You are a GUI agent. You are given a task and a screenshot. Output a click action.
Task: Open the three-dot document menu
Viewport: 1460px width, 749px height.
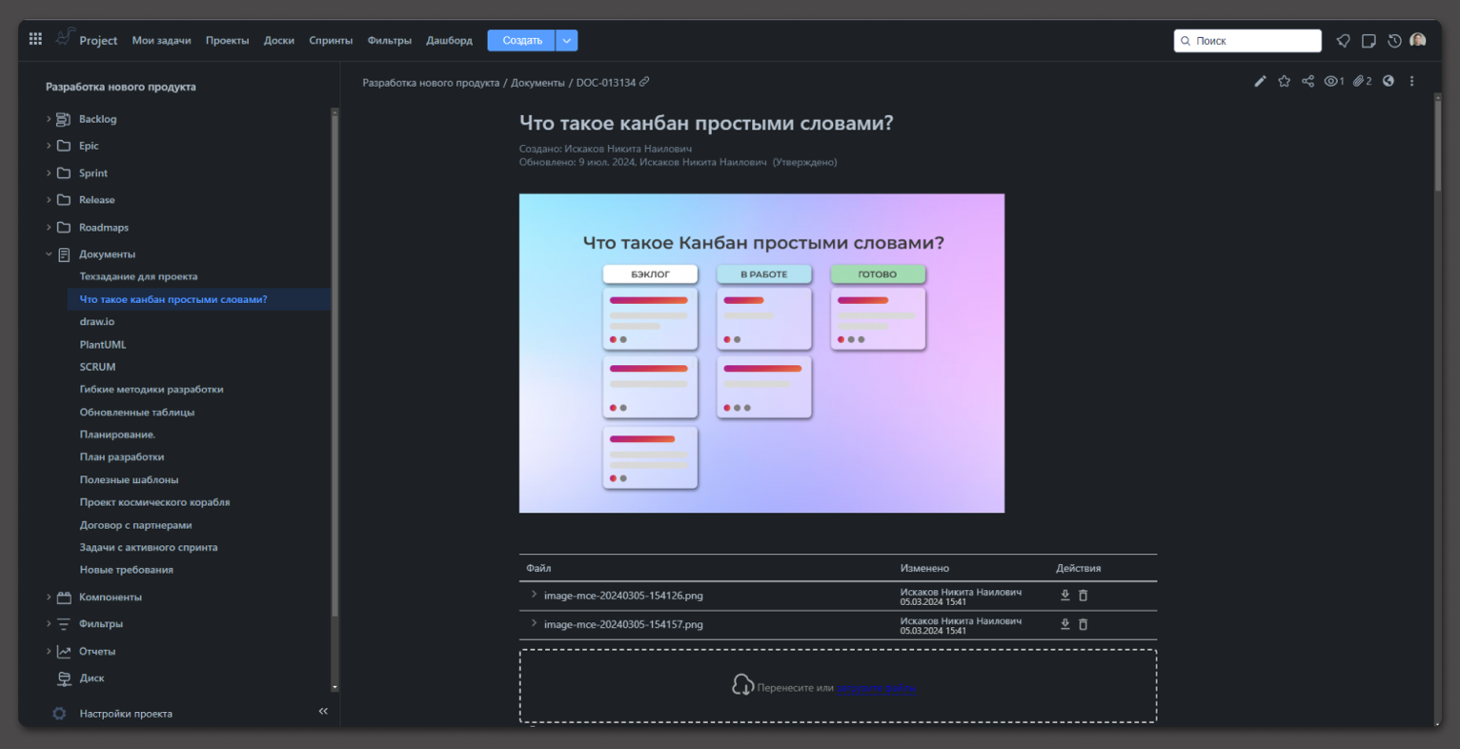(x=1412, y=82)
